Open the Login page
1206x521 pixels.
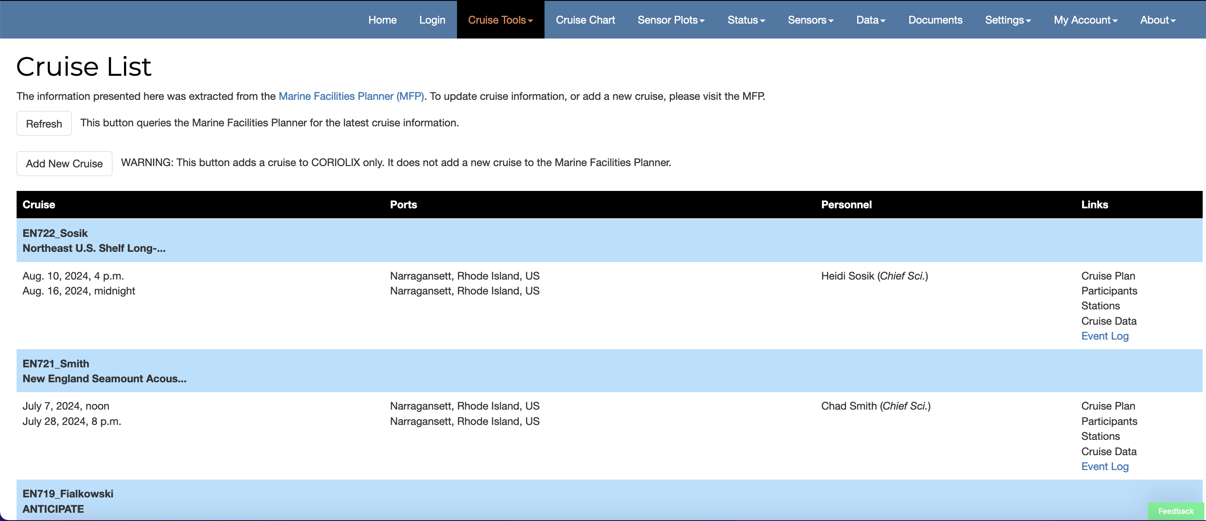point(432,19)
